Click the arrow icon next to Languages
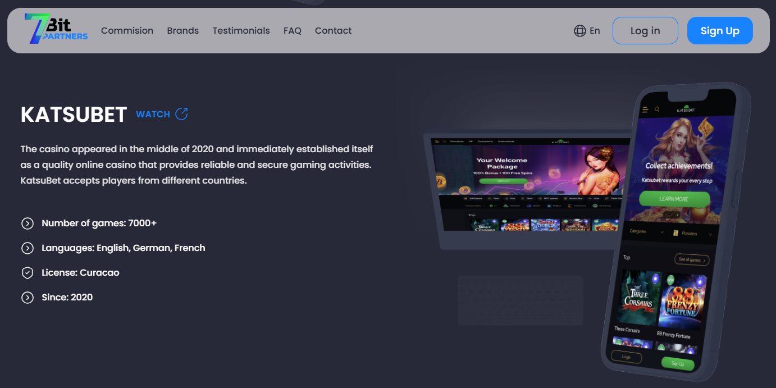The height and width of the screenshot is (388, 776). 28,248
